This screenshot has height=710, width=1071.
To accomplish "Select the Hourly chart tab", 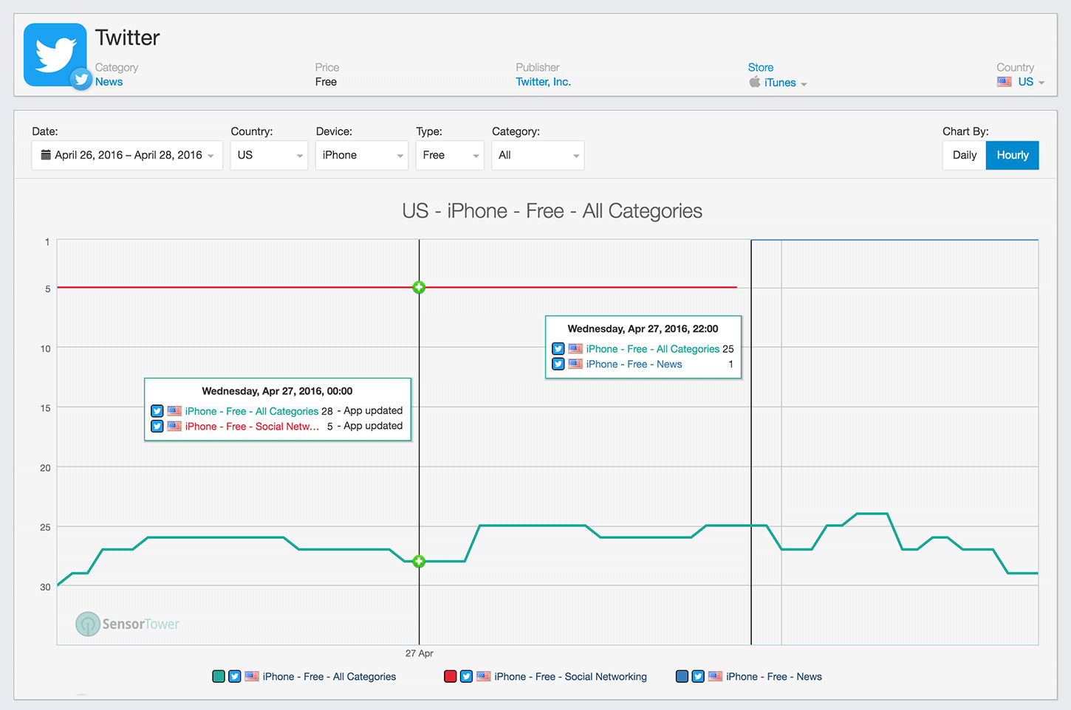I will click(x=1013, y=155).
